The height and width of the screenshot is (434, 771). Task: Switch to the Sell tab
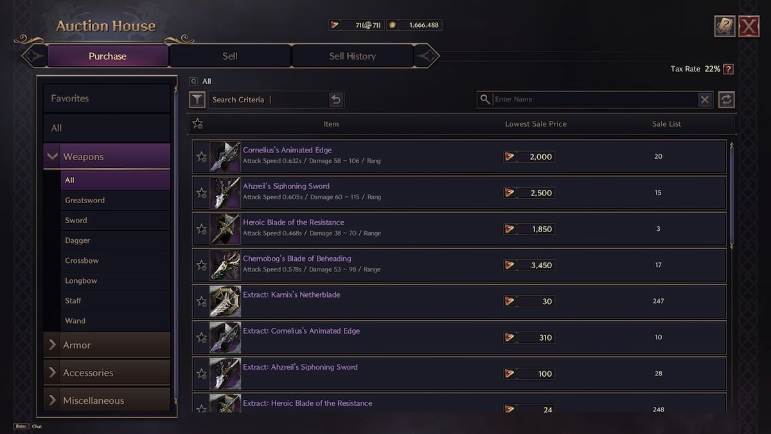click(x=229, y=56)
